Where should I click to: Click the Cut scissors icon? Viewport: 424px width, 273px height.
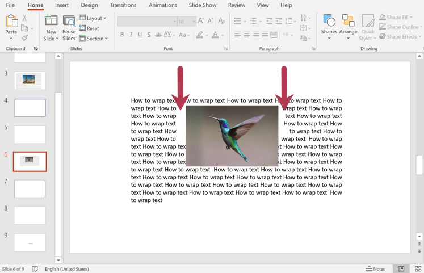click(24, 18)
